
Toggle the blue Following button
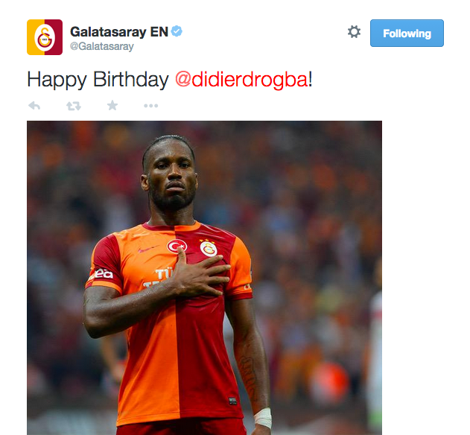407,33
